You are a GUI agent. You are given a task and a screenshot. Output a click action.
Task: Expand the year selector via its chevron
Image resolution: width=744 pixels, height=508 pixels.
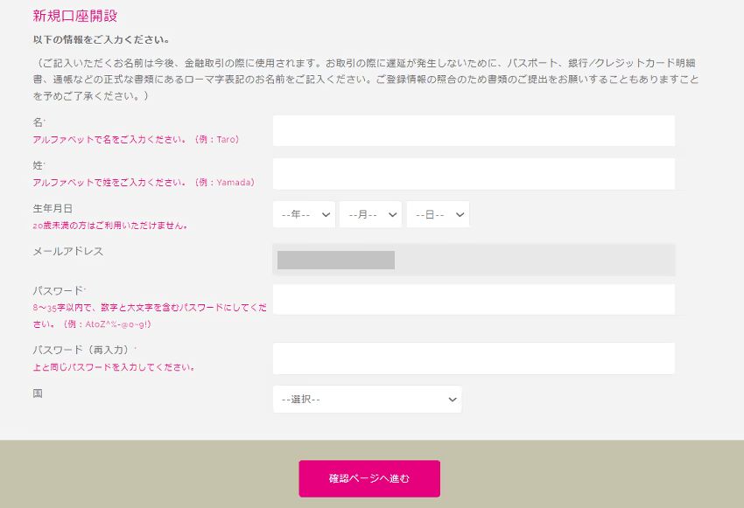coord(325,213)
